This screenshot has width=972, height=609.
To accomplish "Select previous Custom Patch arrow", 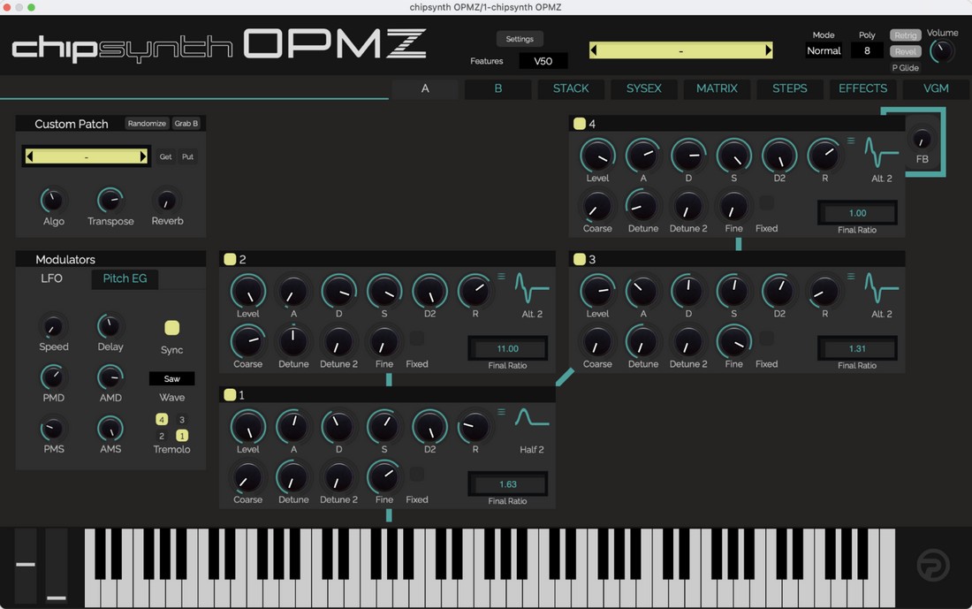I will 29,157.
